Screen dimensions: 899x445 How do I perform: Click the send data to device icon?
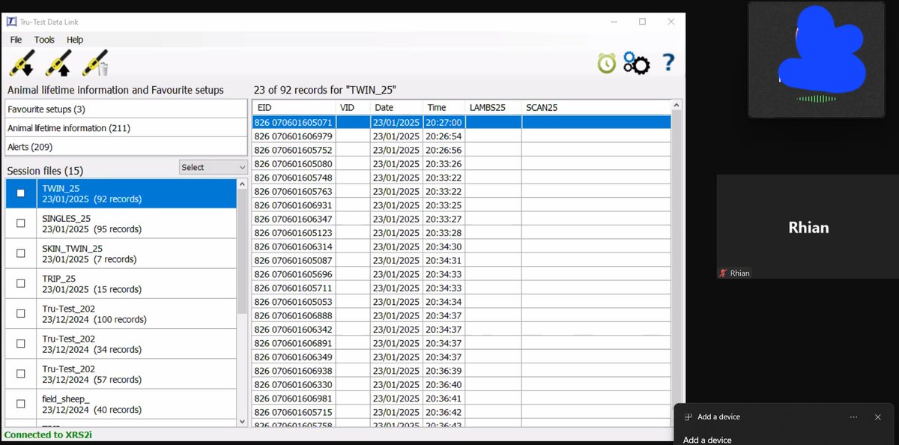[58, 64]
